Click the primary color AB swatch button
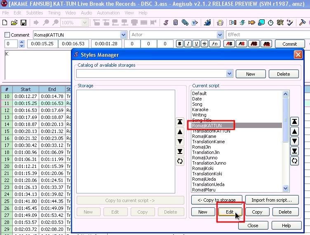The width and height of the screenshot is (310, 235). (229, 44)
